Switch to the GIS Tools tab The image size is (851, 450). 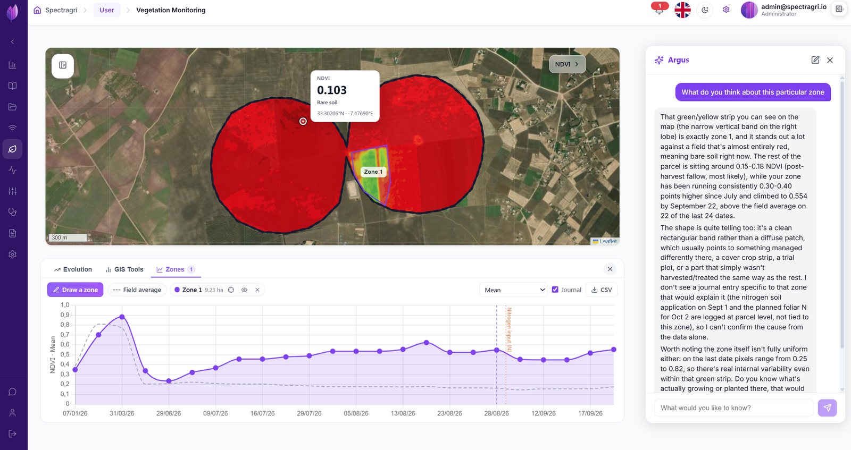tap(124, 270)
